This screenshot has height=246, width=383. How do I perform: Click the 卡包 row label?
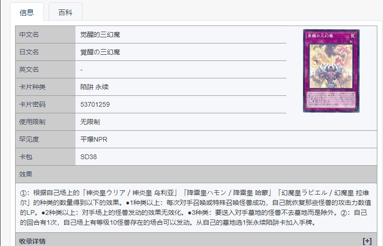click(x=25, y=157)
